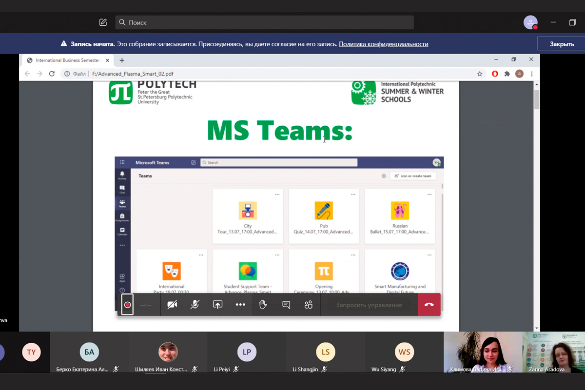
Task: Select the Zarina Asadova video tile
Action: [554, 353]
